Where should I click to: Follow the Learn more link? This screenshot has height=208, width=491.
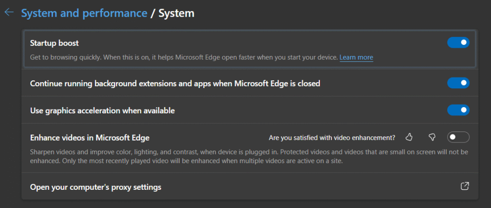356,57
